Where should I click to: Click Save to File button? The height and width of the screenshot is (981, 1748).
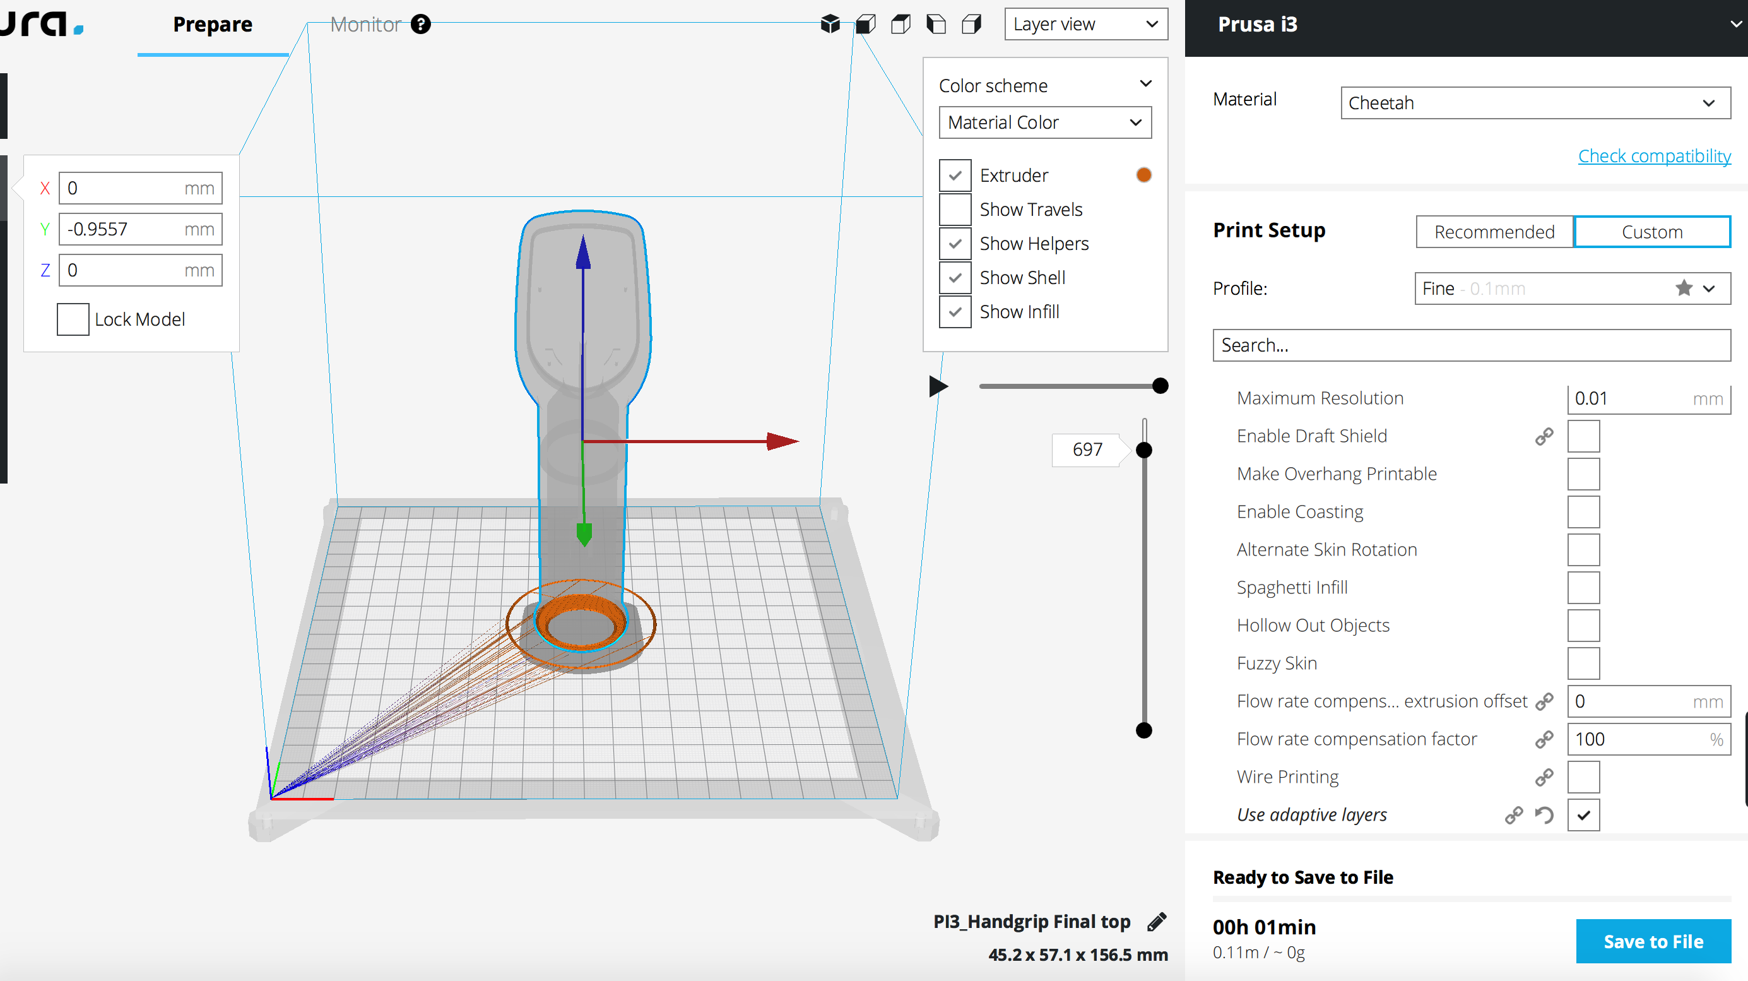[x=1653, y=942]
